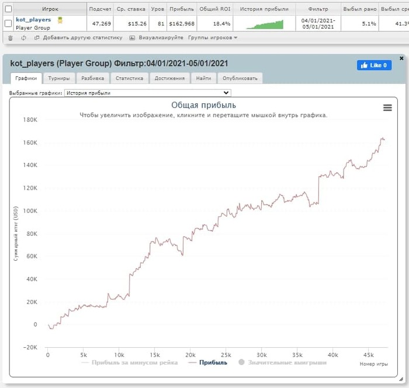The height and width of the screenshot is (388, 409).
Task: Open the Разбивка tab
Action: (x=92, y=78)
